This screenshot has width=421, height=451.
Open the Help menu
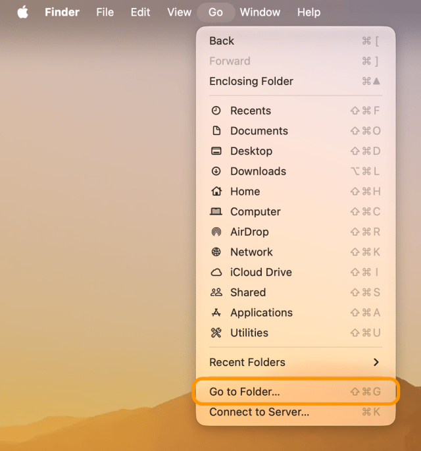pos(309,13)
